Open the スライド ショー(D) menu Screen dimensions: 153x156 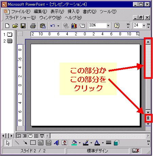point(20,18)
